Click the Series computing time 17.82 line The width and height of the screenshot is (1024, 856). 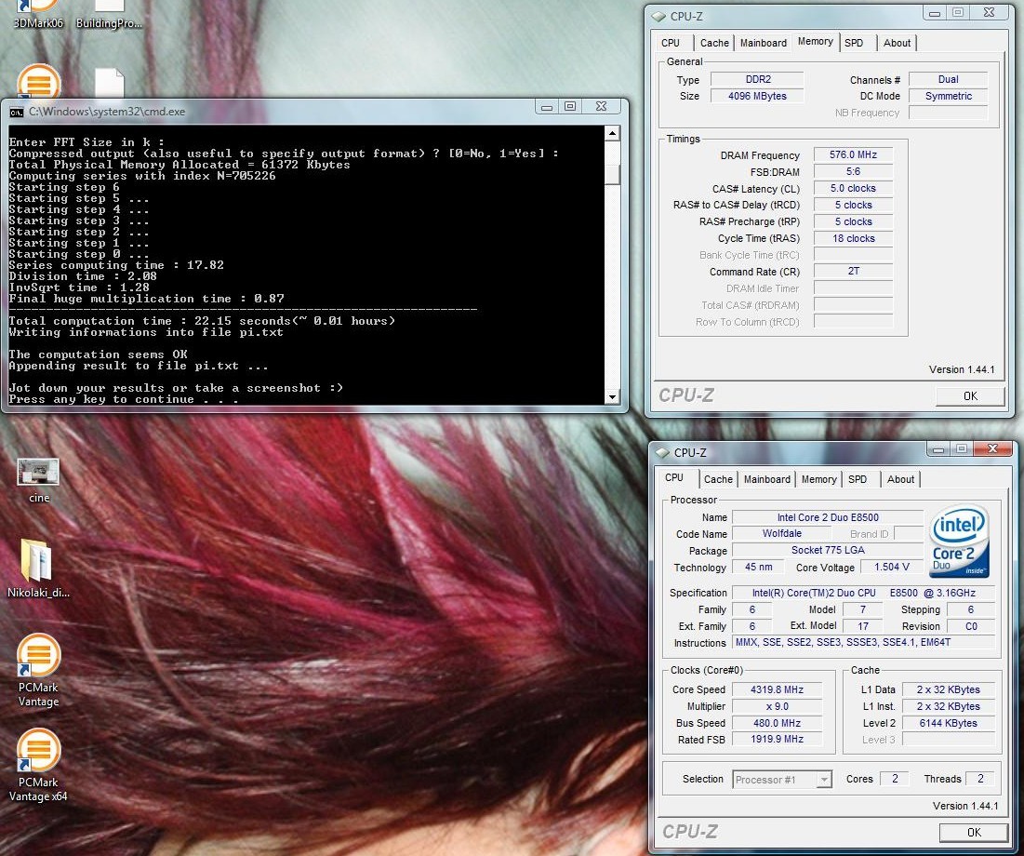coord(116,265)
